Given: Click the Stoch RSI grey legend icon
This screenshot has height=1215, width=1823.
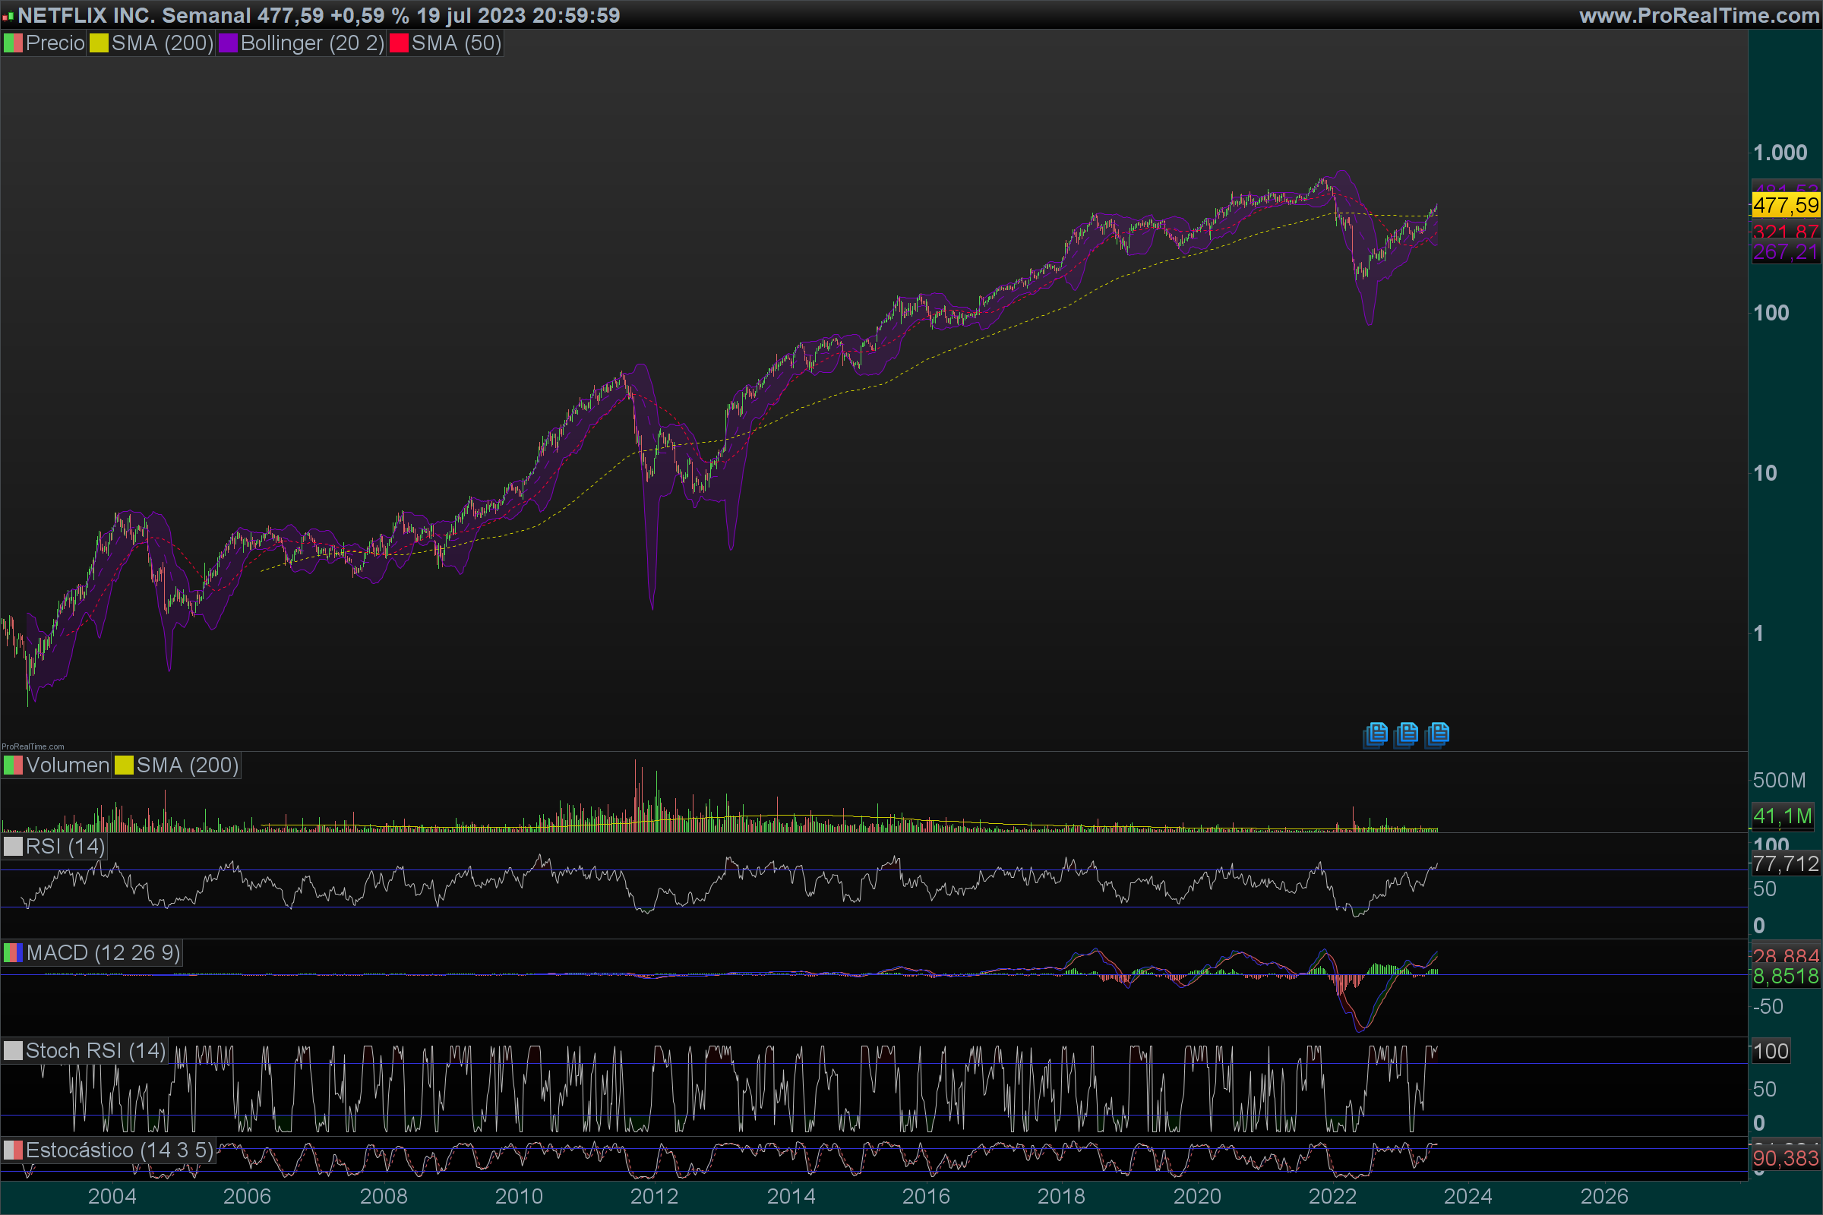Looking at the screenshot, I should point(13,1051).
